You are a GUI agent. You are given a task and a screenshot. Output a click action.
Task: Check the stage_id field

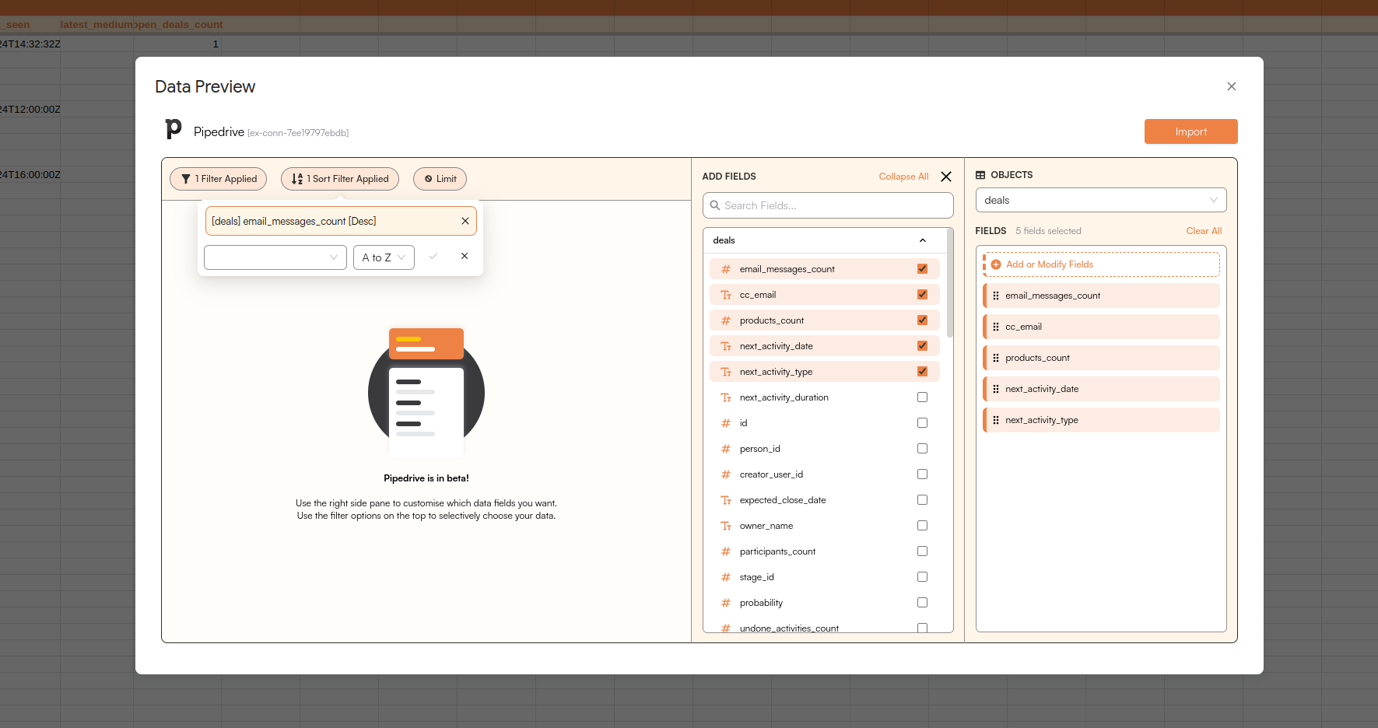coord(922,577)
